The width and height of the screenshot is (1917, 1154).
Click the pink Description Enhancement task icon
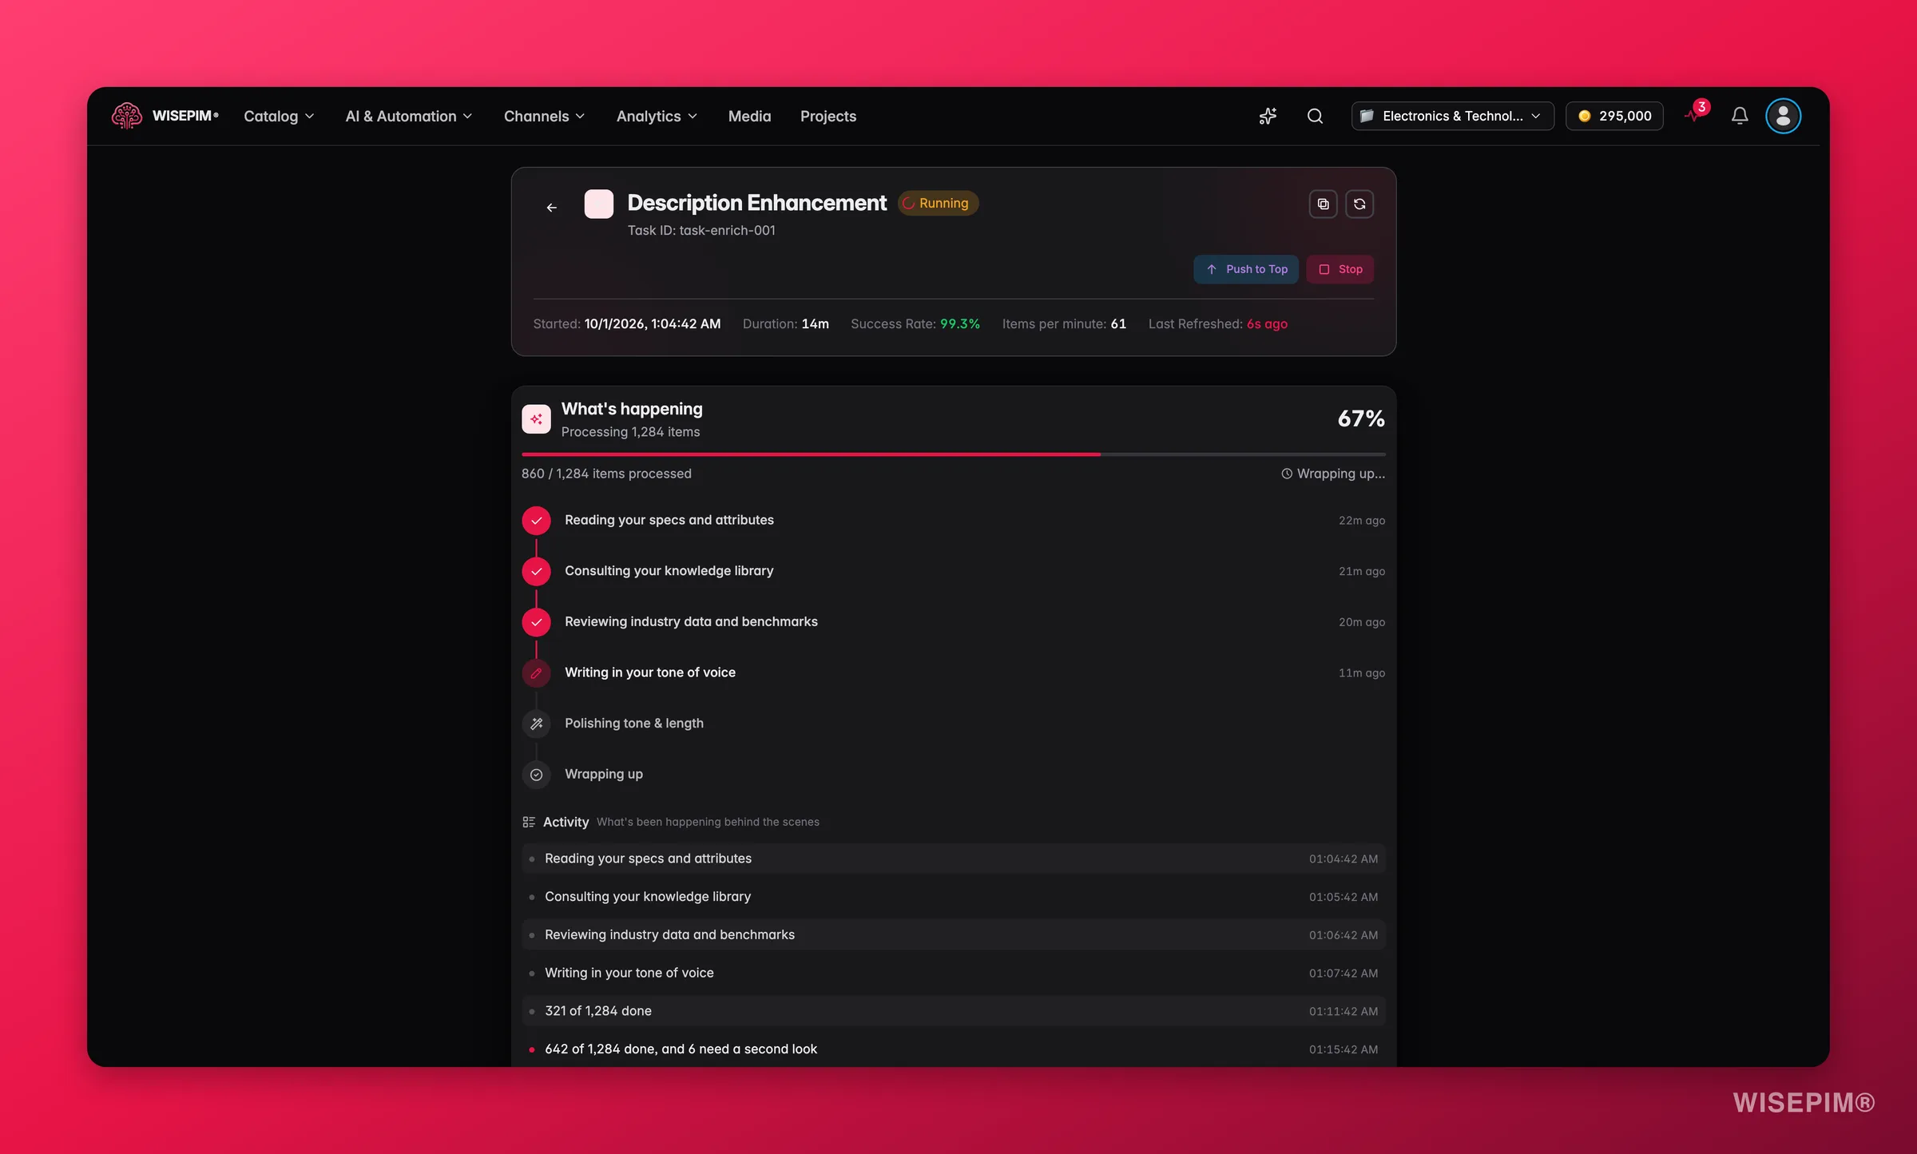coord(599,204)
